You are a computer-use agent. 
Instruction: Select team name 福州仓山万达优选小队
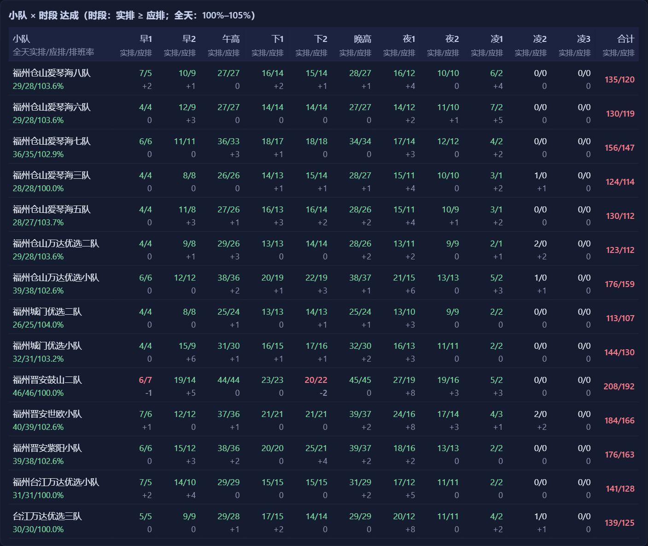pos(56,277)
